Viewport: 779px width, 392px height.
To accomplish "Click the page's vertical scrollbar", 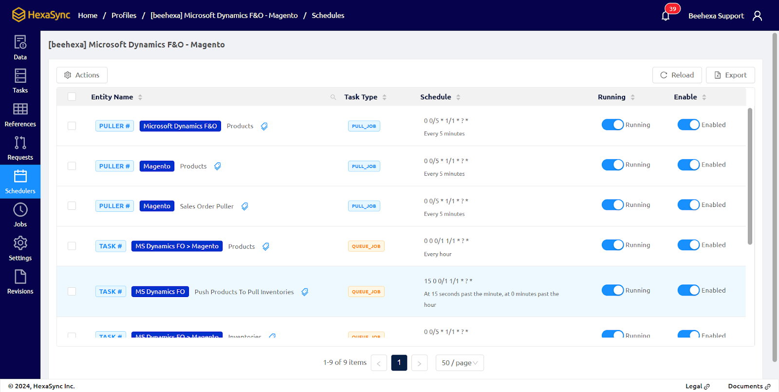I will tap(775, 197).
